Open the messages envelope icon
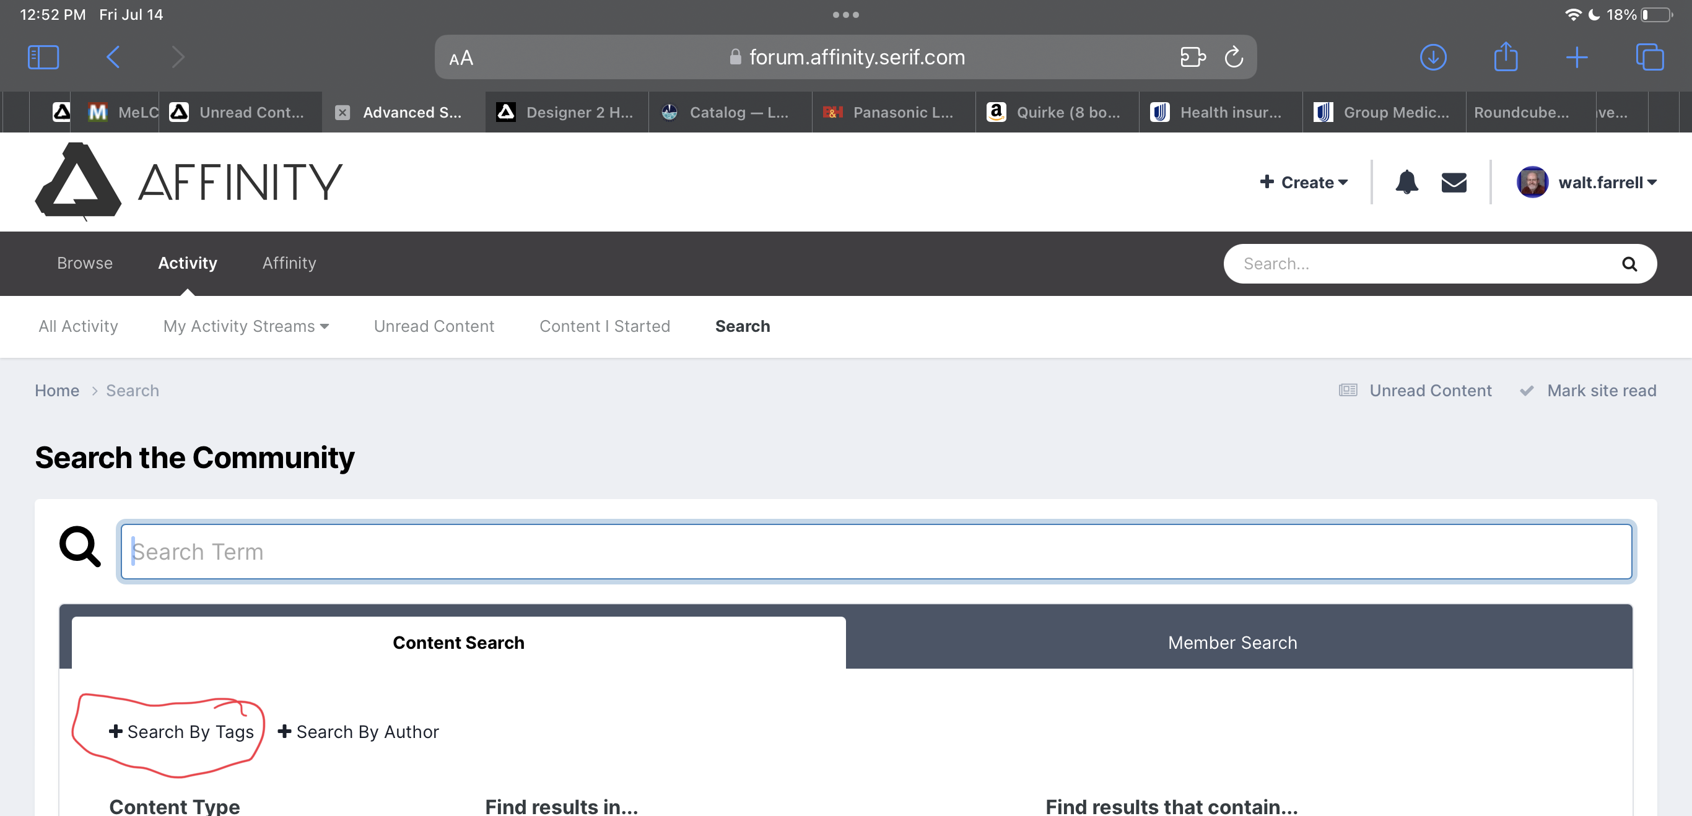The width and height of the screenshot is (1692, 816). pyautogui.click(x=1454, y=183)
